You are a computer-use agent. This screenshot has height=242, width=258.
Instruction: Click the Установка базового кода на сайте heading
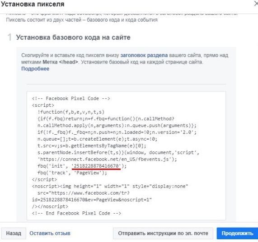(x=73, y=37)
